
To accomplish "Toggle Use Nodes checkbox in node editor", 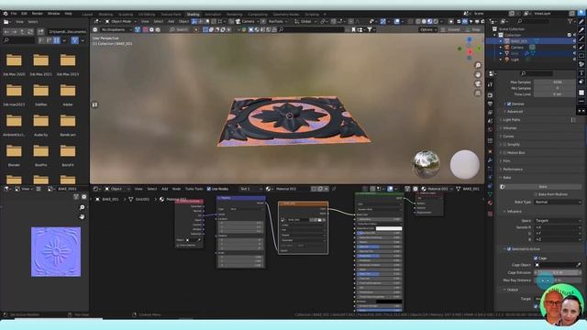I will tap(209, 189).
